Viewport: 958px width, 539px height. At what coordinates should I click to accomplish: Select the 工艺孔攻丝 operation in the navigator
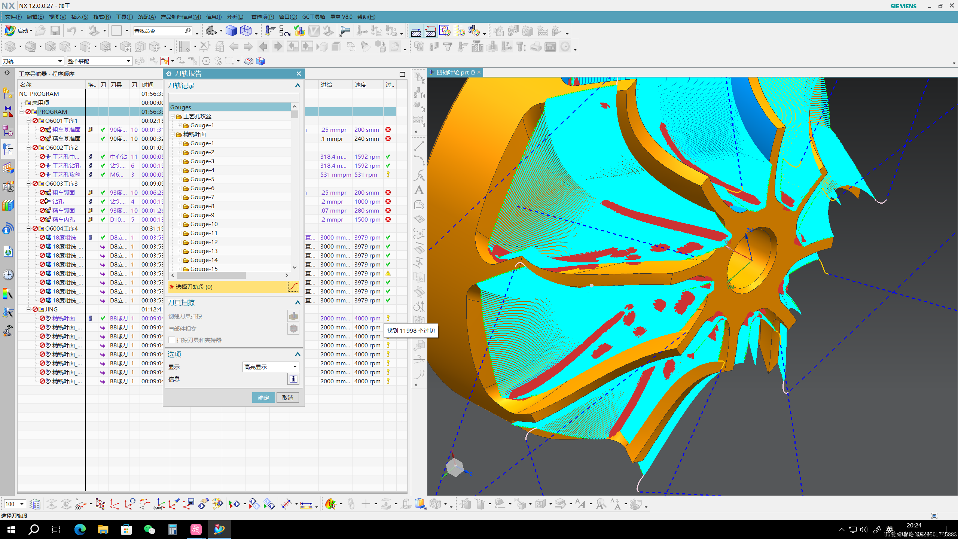pos(66,174)
